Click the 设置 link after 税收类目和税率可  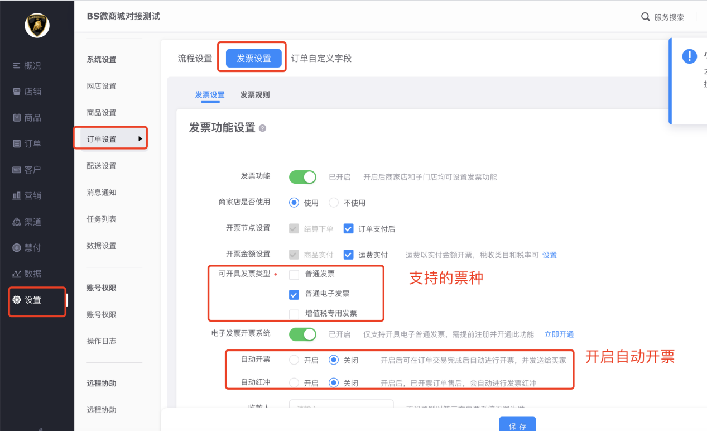click(550, 255)
